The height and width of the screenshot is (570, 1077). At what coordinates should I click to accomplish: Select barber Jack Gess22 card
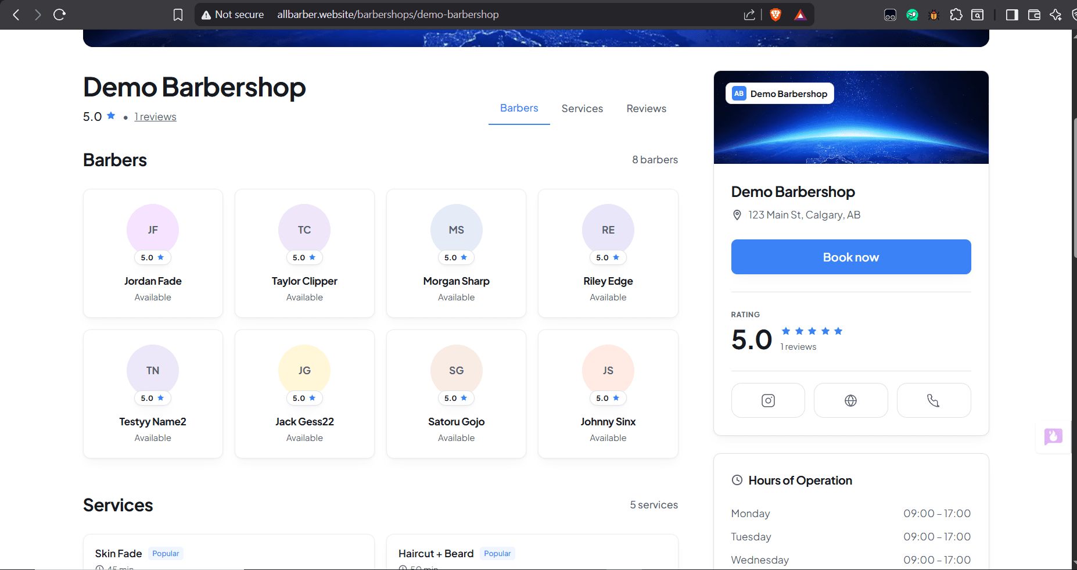coord(304,394)
